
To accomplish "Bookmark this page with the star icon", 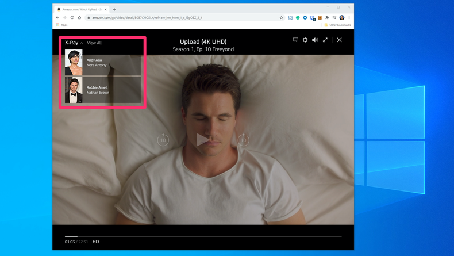I will [281, 18].
